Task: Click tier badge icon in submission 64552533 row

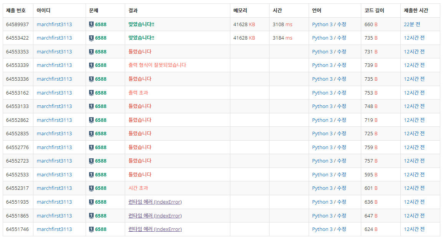Action: coord(91,175)
